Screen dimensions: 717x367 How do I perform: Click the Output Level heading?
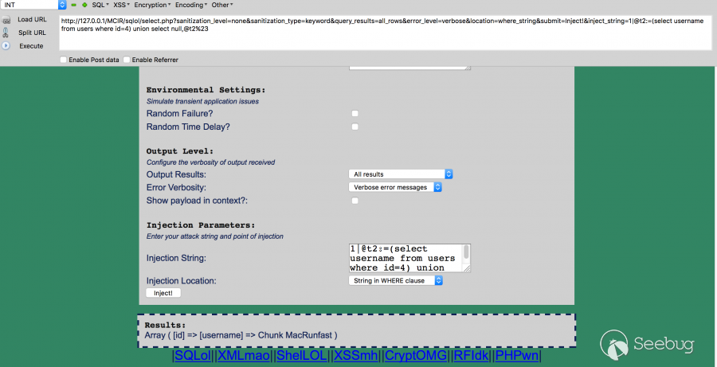180,150
